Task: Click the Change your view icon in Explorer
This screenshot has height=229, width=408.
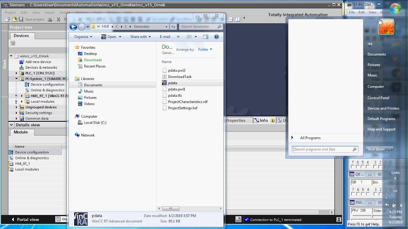Action: point(189,37)
